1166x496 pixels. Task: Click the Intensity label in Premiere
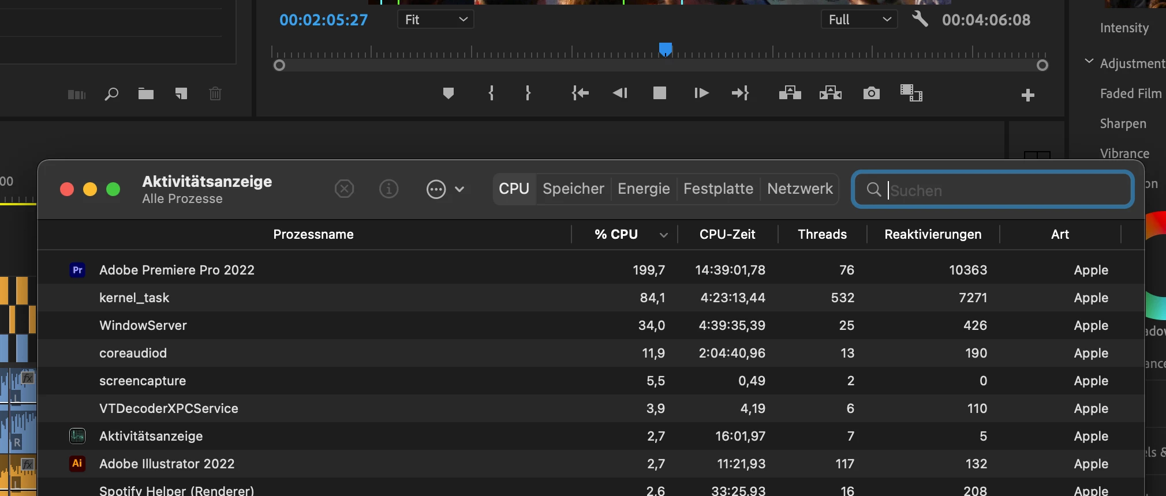(1124, 28)
